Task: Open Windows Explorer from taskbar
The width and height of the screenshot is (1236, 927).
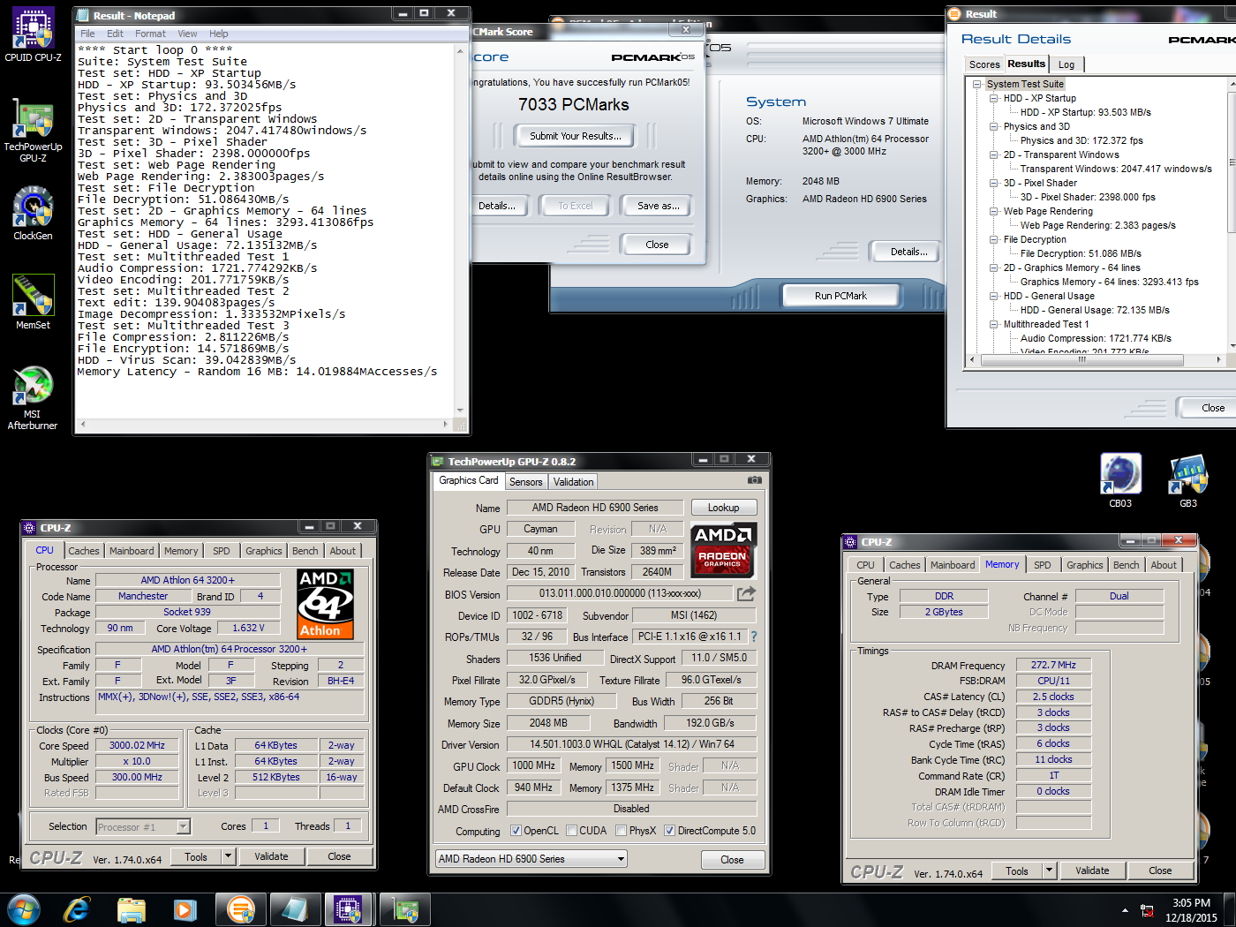Action: click(x=131, y=908)
